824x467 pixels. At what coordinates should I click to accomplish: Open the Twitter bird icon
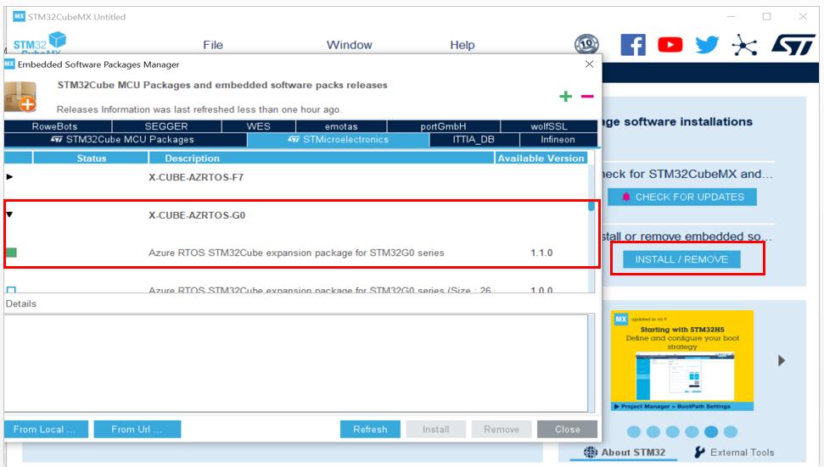tap(707, 45)
